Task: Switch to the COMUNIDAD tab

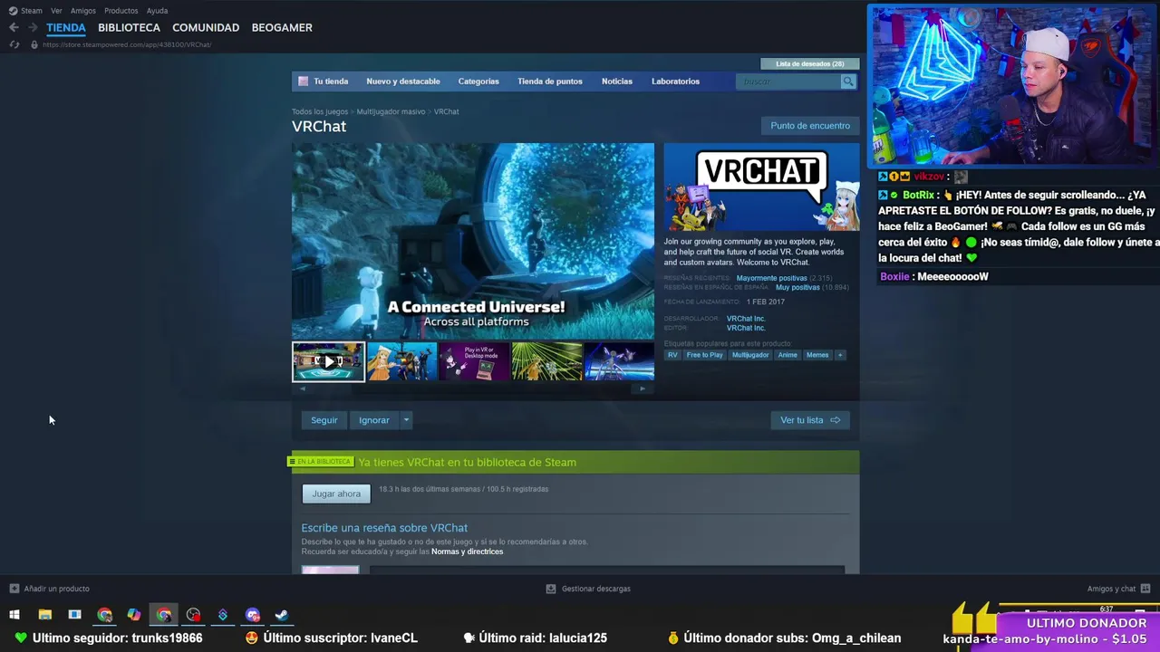Action: [x=206, y=28]
